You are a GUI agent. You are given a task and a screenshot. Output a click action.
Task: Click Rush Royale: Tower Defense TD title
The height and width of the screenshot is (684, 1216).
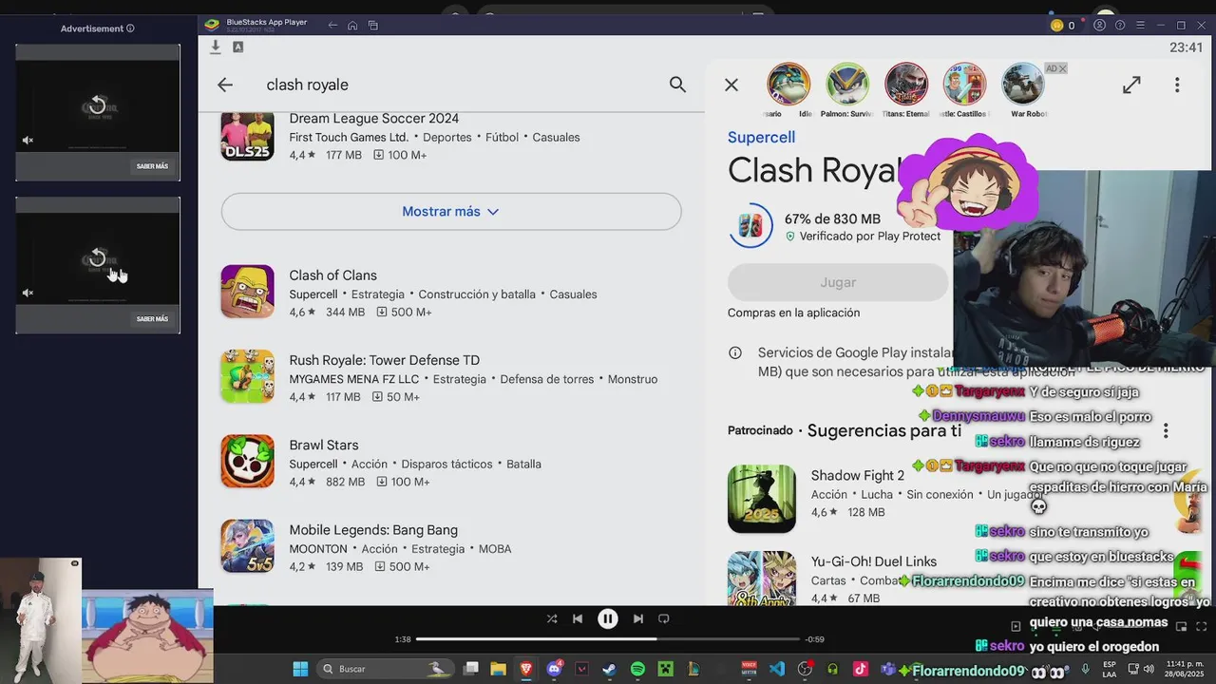point(384,360)
